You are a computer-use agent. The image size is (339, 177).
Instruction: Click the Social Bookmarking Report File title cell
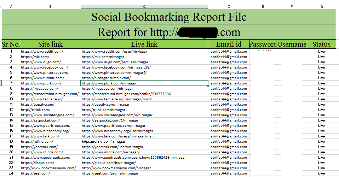(x=169, y=17)
